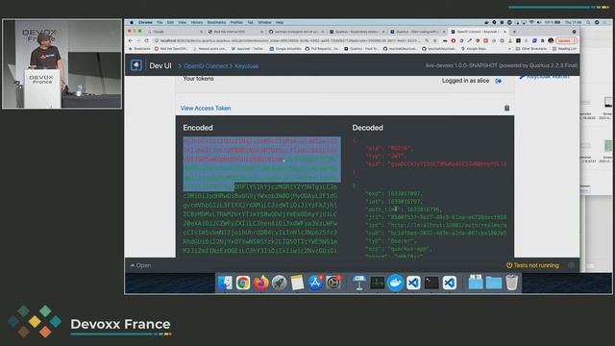Open Launchpad rocket icon in dock
The height and width of the screenshot is (346, 615).
[x=279, y=283]
